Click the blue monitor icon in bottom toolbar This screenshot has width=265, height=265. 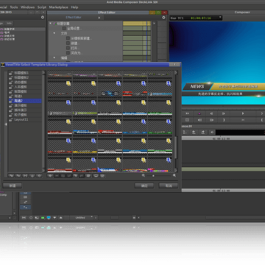(49, 218)
